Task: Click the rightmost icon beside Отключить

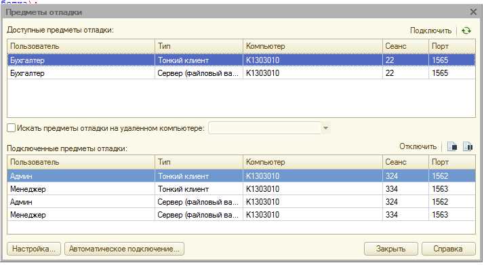Action: [468, 146]
